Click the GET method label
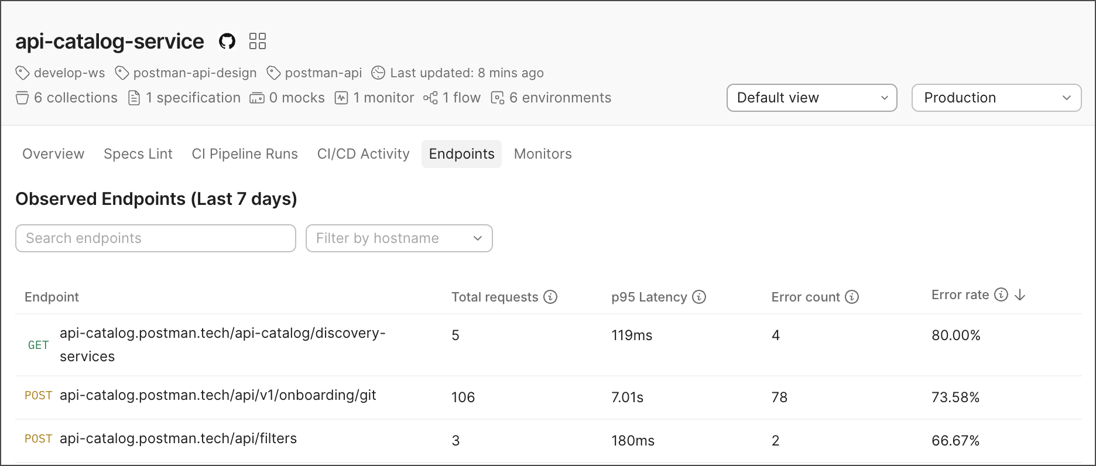Screen dimensions: 1096x466 pyautogui.click(x=38, y=345)
